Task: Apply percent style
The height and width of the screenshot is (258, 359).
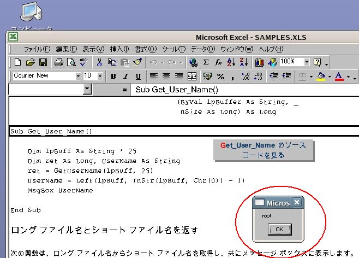Action: pyautogui.click(x=220, y=76)
